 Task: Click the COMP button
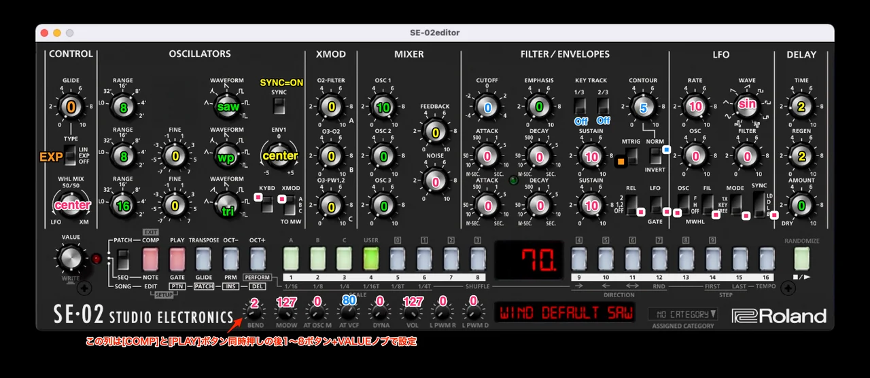(150, 259)
